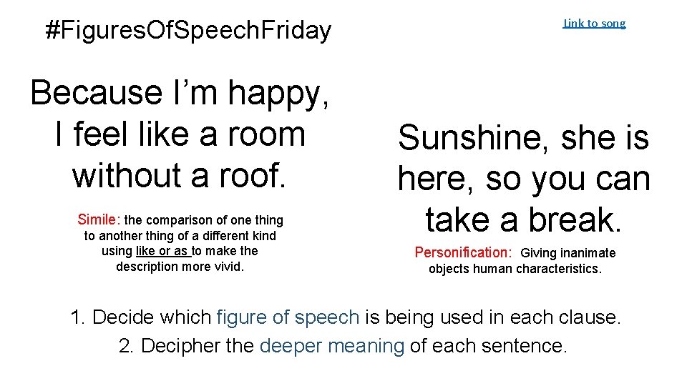Select the red 'Personification:' label
This screenshot has width=687, height=386.
[x=463, y=252]
